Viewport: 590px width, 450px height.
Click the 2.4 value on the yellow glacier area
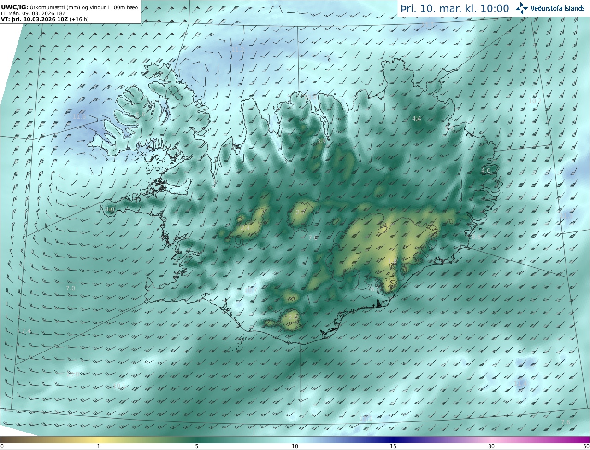tap(245, 228)
